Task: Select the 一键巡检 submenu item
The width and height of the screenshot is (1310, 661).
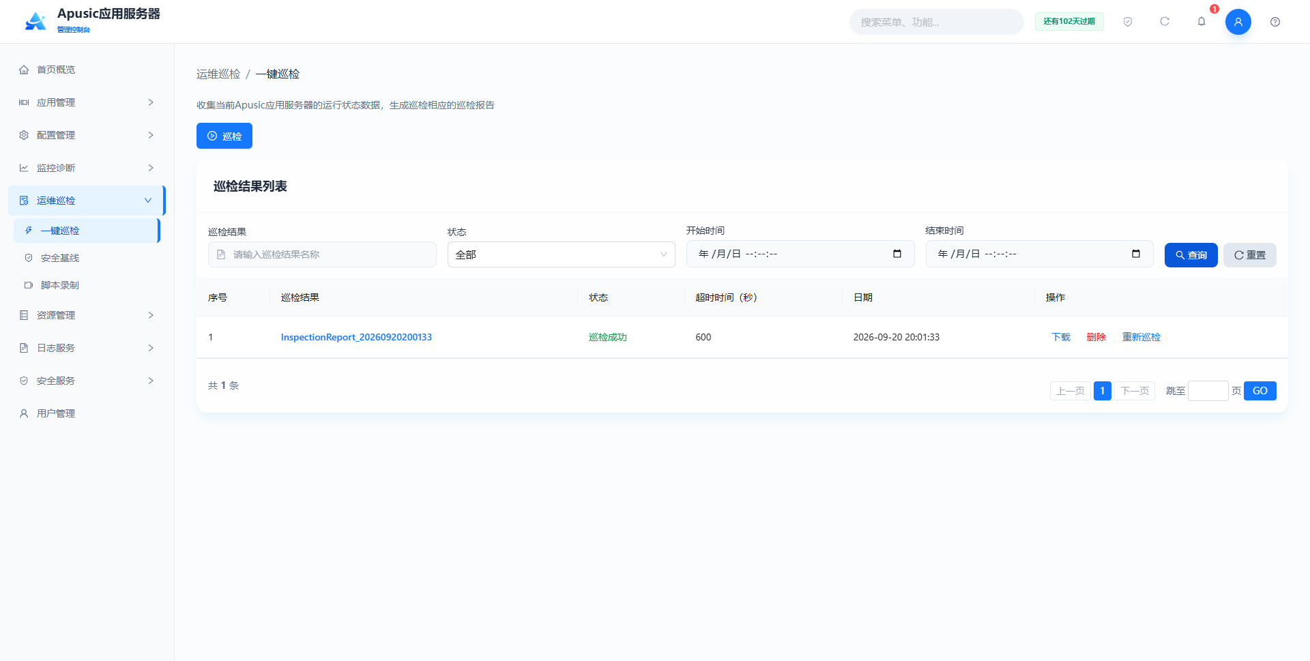Action: (87, 231)
